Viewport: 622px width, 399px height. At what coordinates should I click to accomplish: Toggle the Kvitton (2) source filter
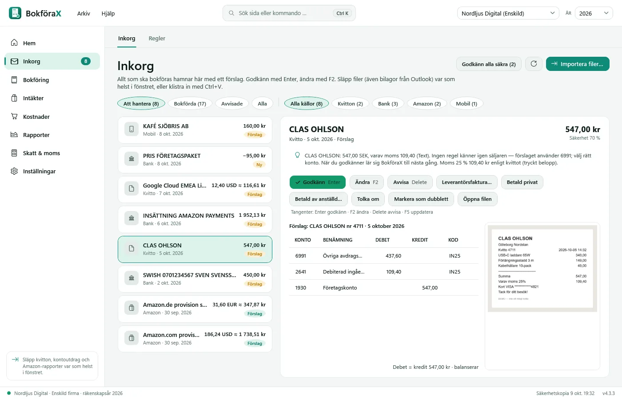pyautogui.click(x=350, y=104)
